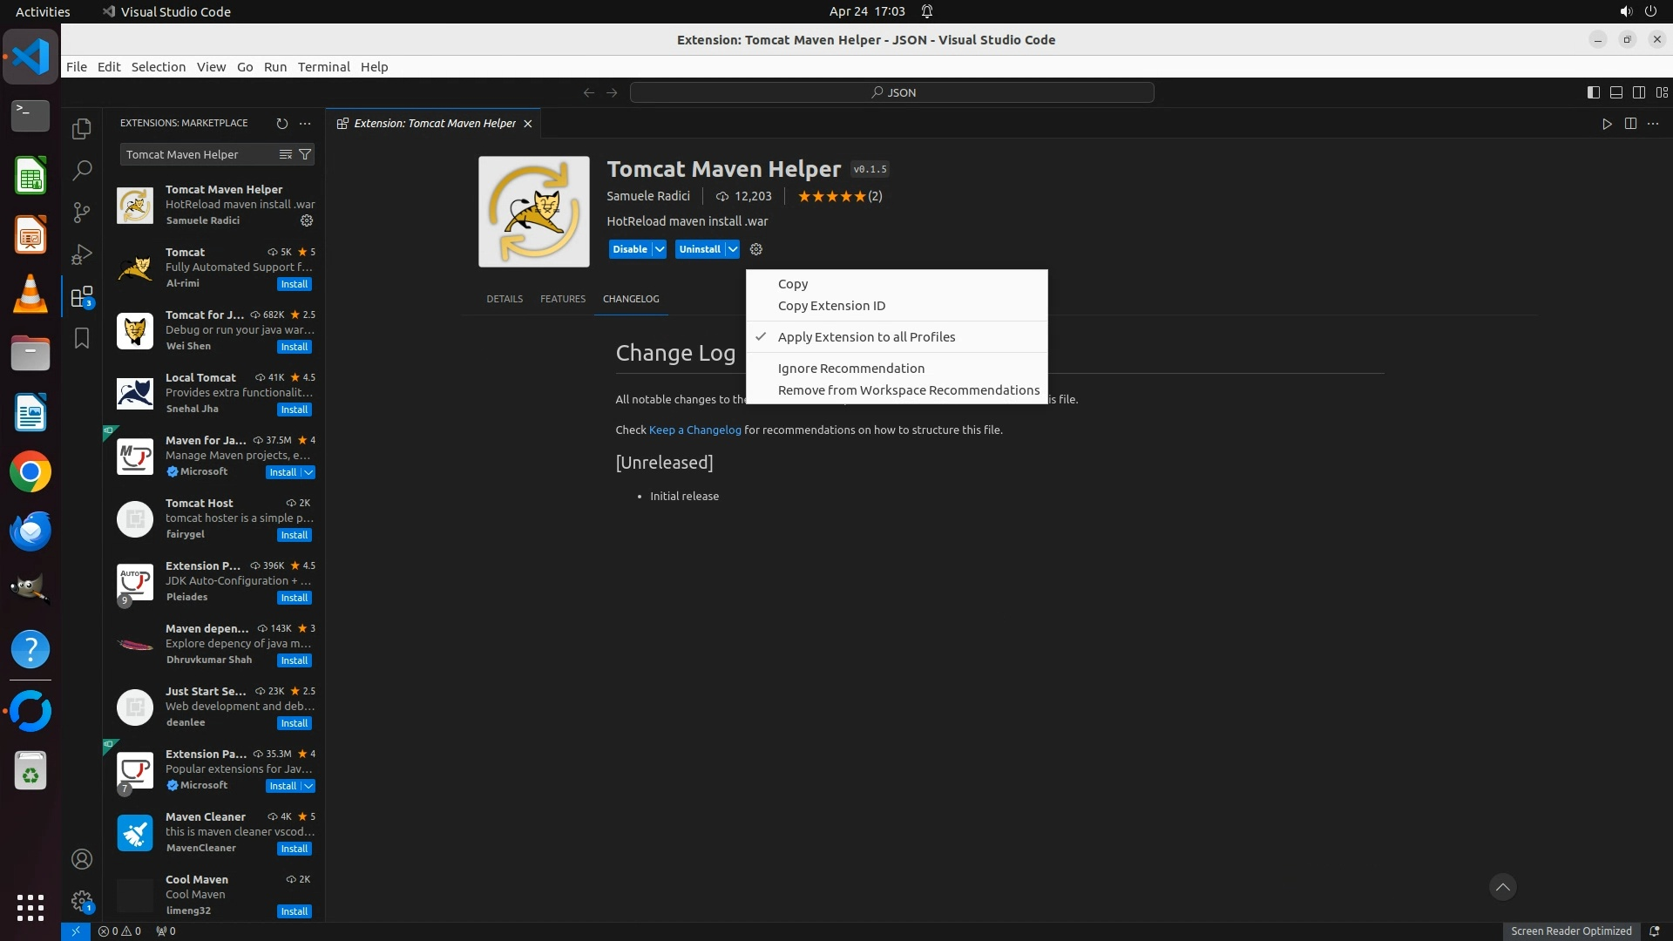
Task: Open the Accounts icon in activity bar
Action: coord(82,859)
